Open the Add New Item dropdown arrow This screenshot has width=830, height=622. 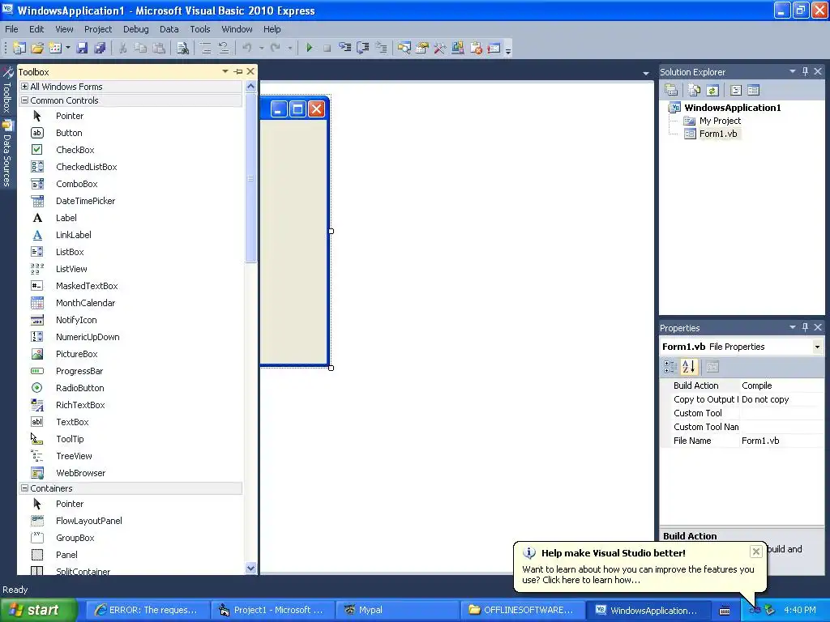point(68,48)
